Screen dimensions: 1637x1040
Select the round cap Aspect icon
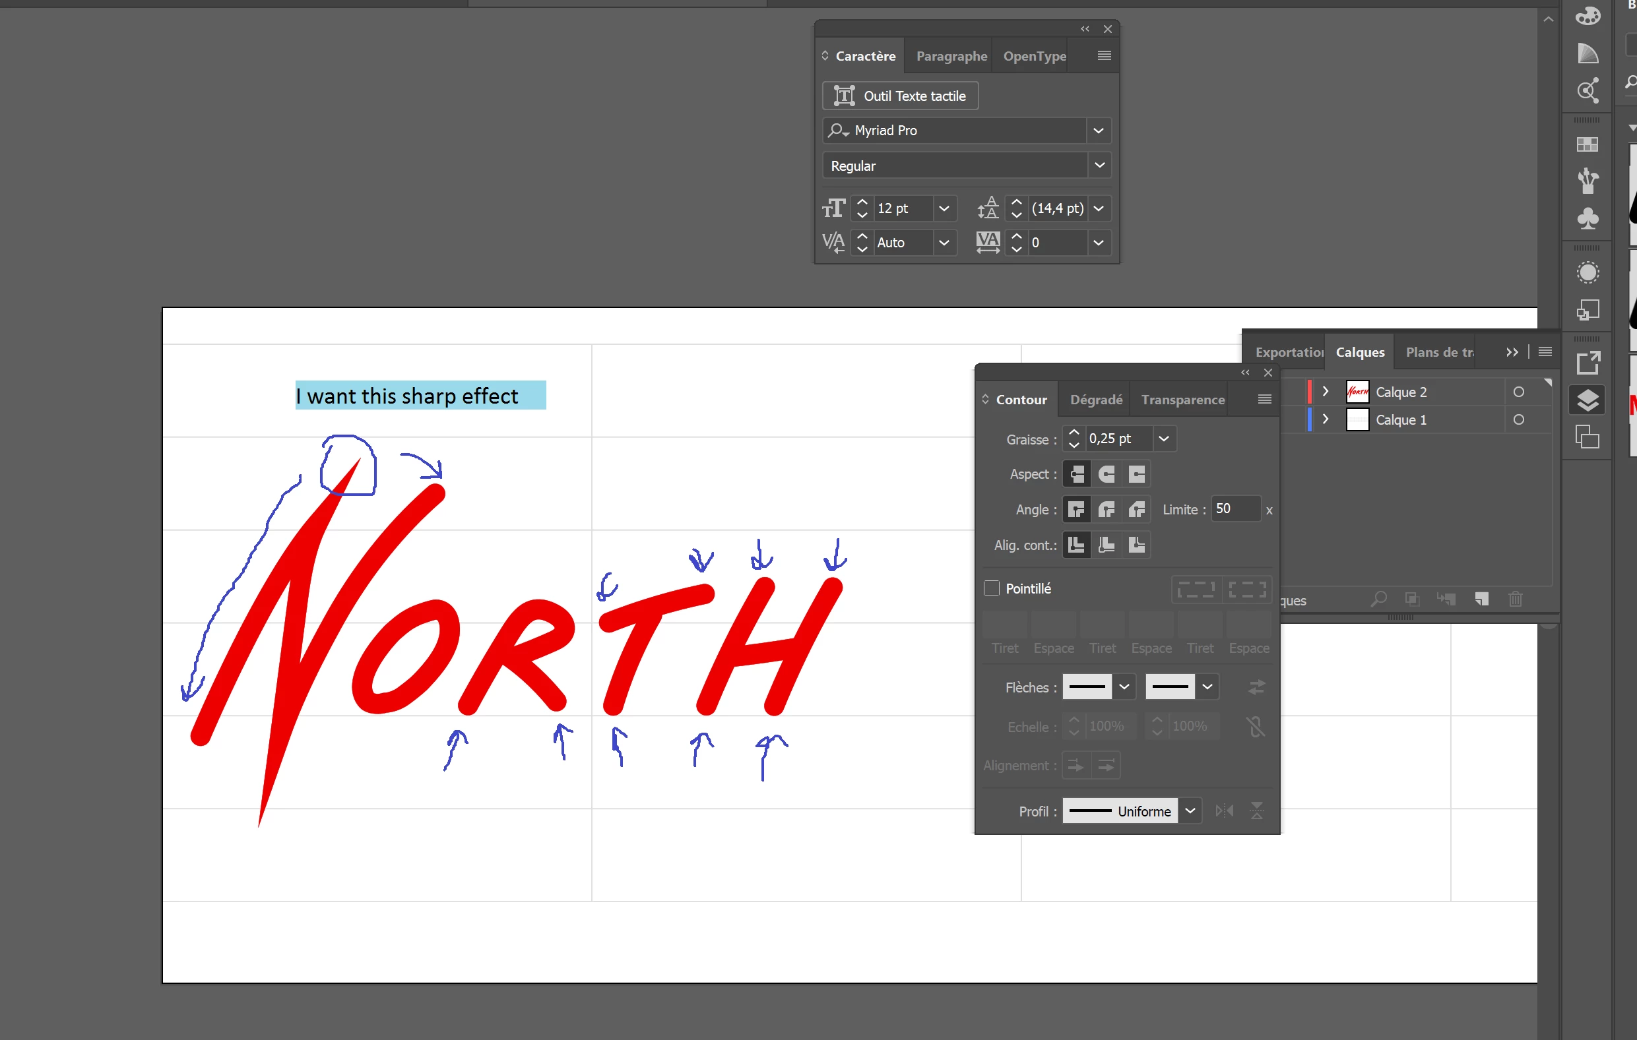[1106, 474]
